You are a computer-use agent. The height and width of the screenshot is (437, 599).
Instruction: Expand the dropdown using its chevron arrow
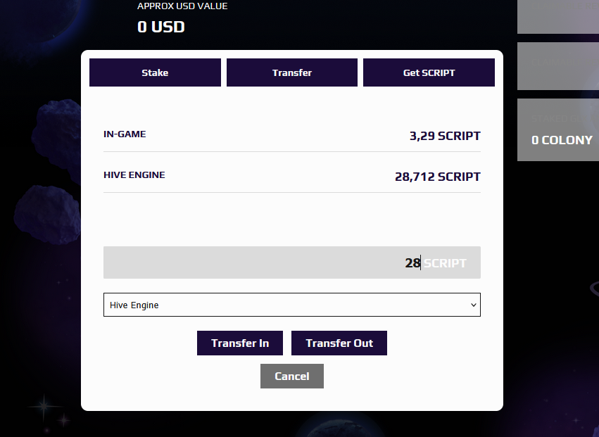[474, 305]
